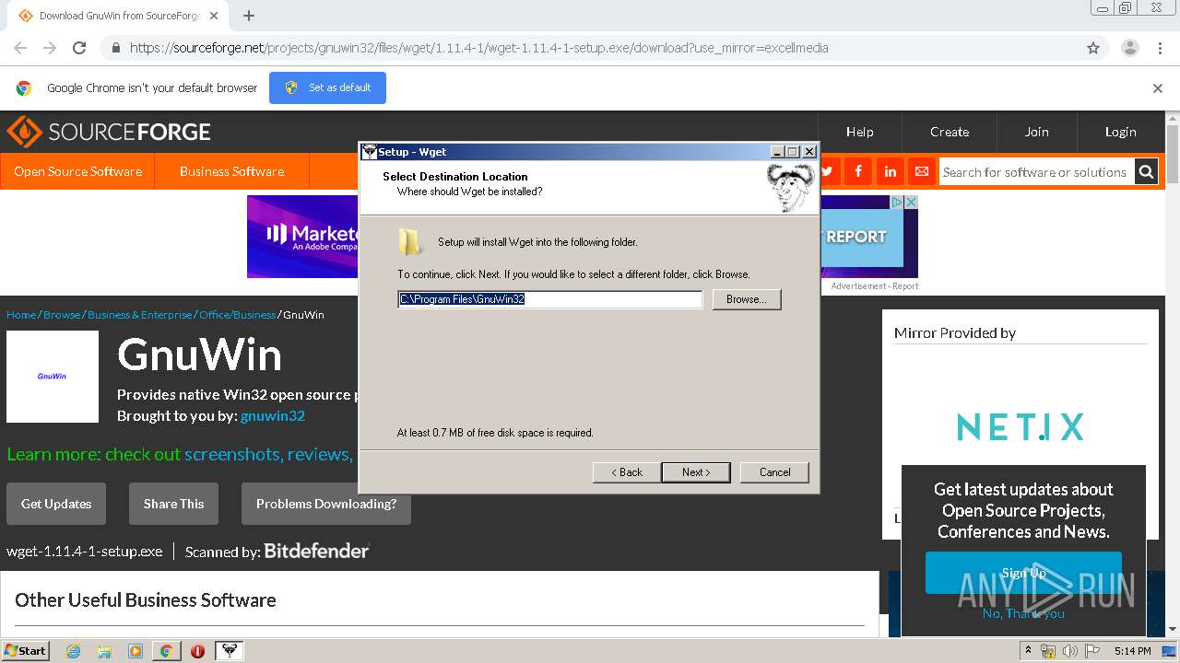Click the SourceForge email newsletter icon
This screenshot has width=1180, height=663.
point(921,171)
